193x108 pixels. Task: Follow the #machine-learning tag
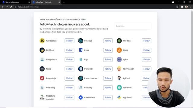[x=69, y=97]
